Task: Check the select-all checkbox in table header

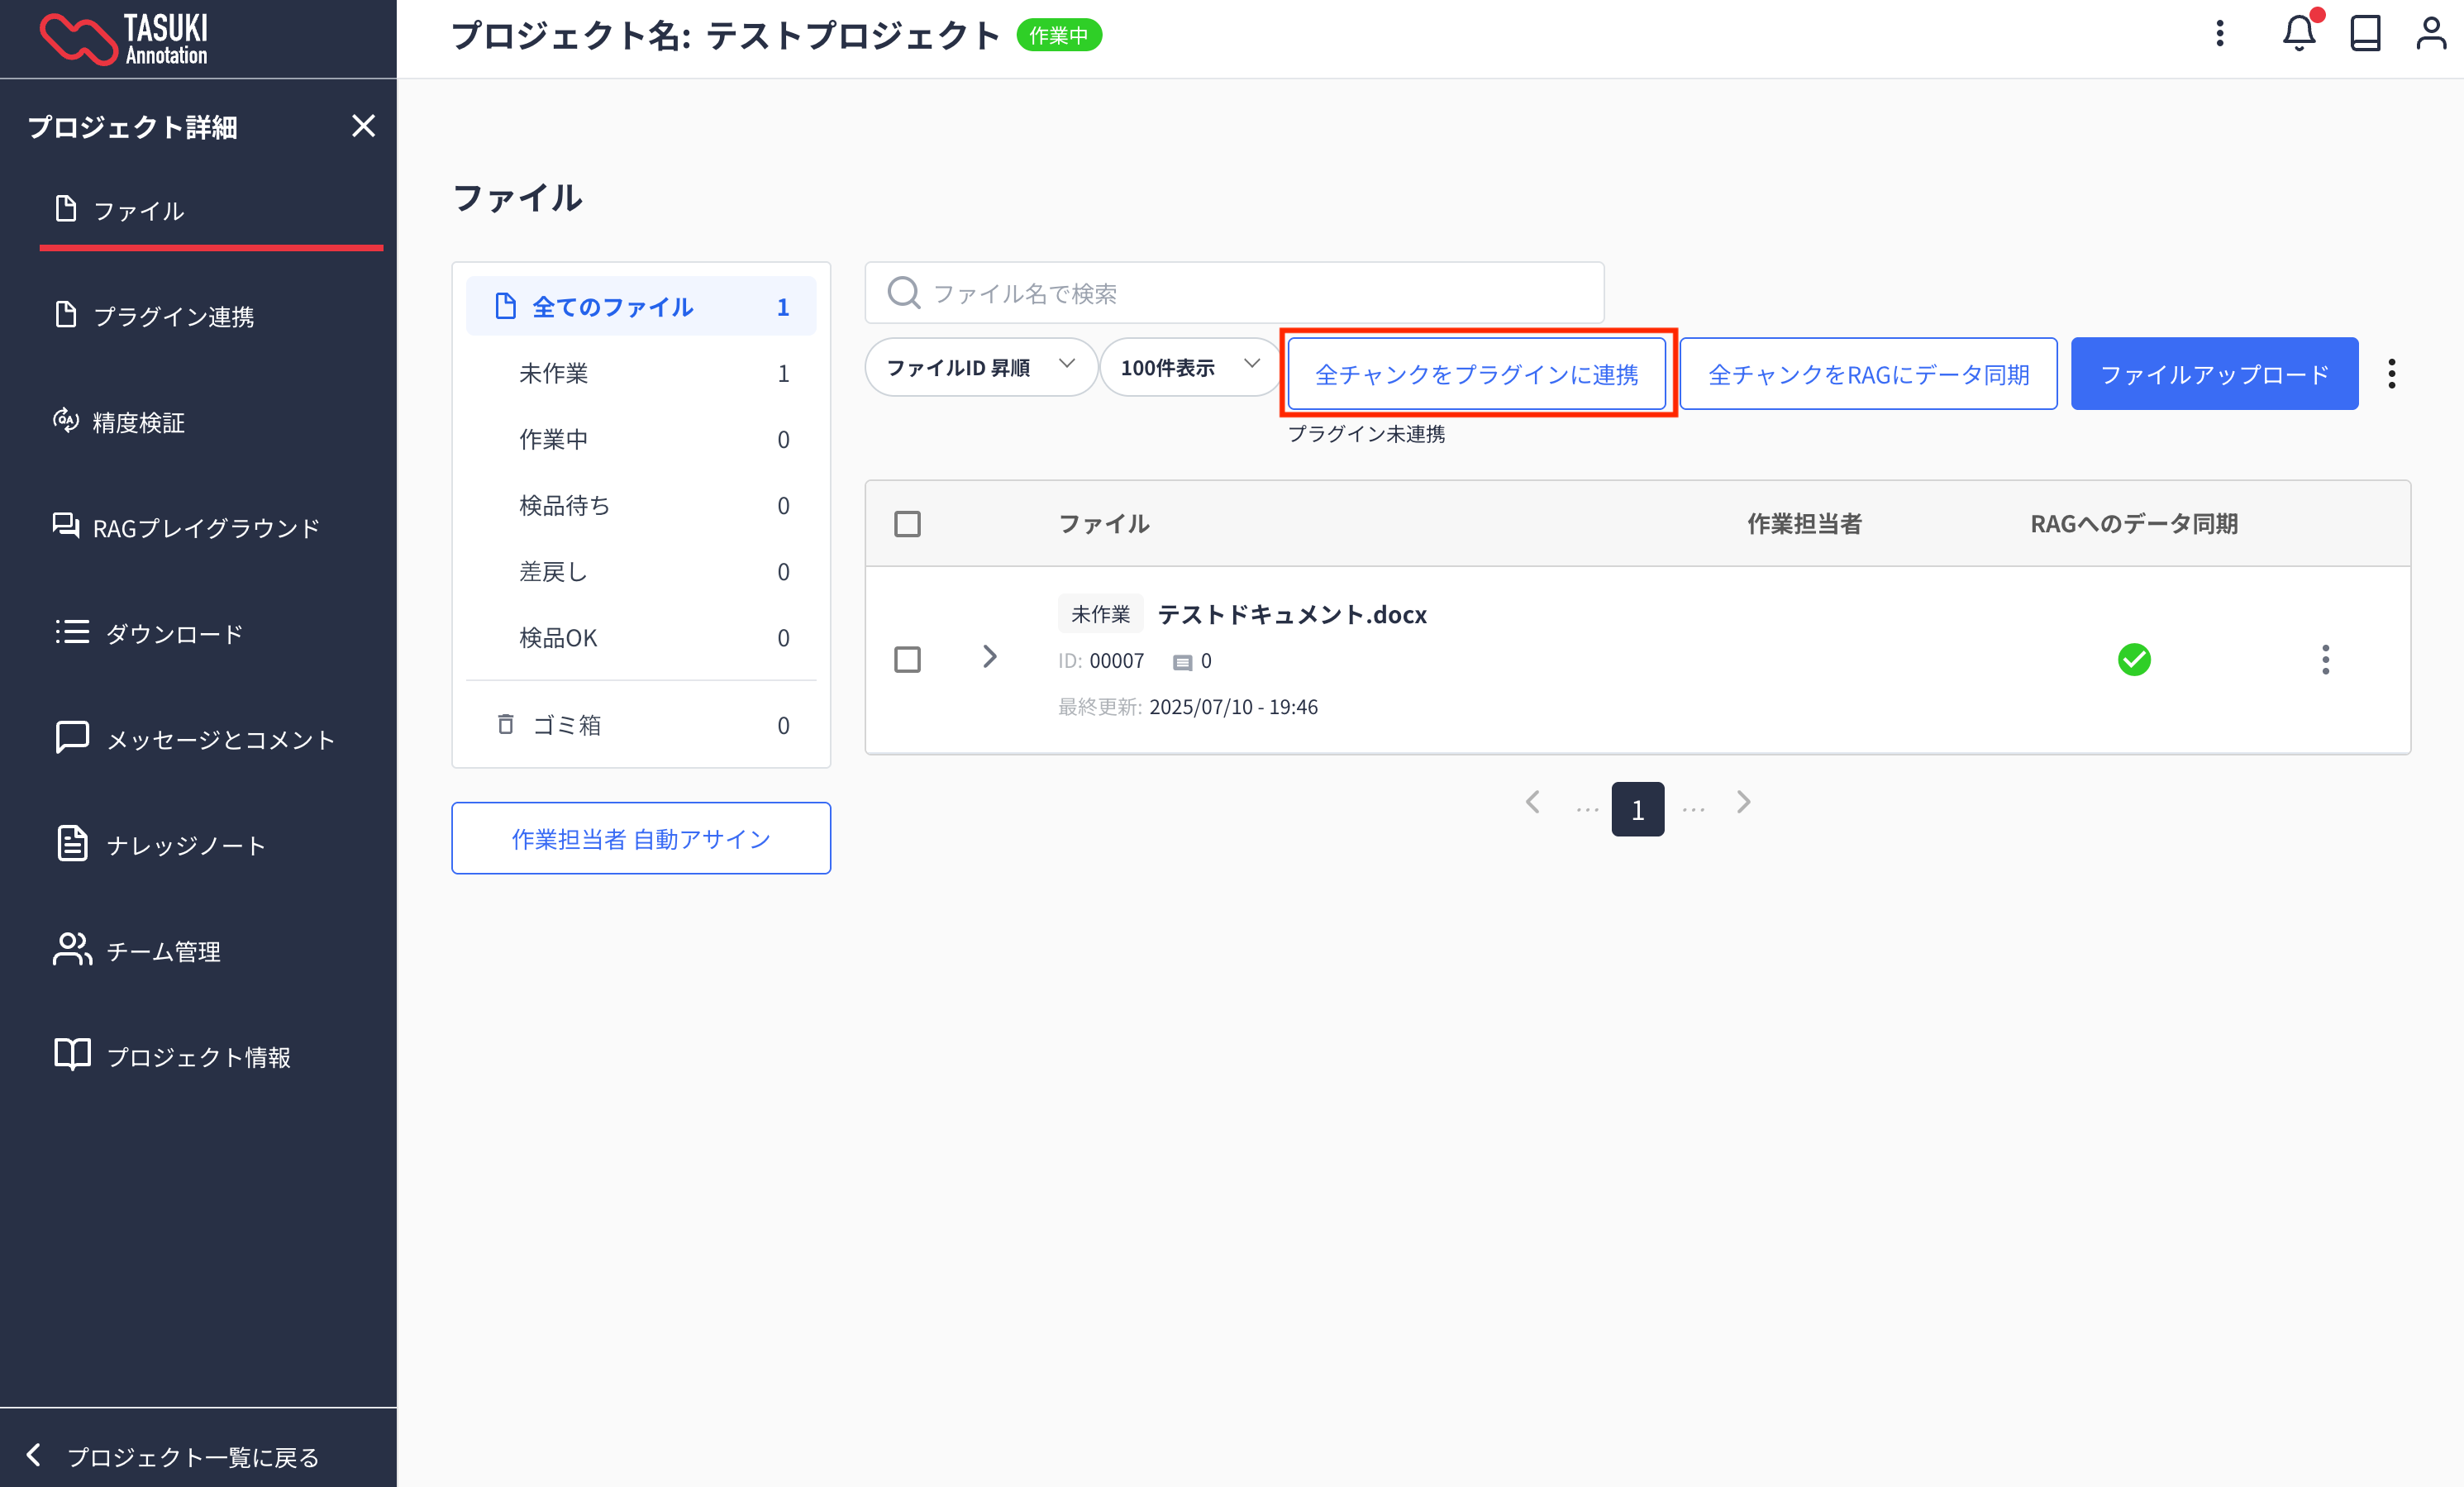Action: tap(907, 524)
